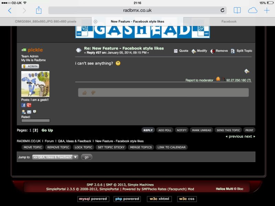Open the Forum breadcrumb link

click(49, 141)
